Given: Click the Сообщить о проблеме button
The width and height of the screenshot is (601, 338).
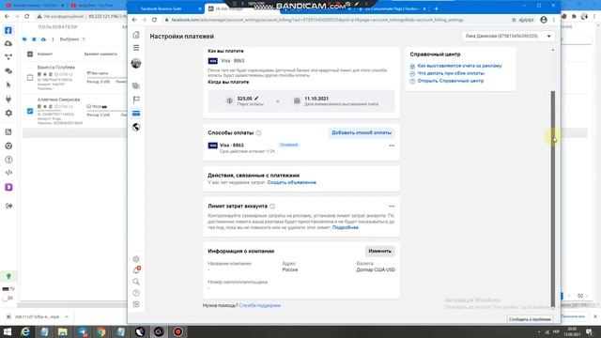Looking at the screenshot, I should click(530, 319).
